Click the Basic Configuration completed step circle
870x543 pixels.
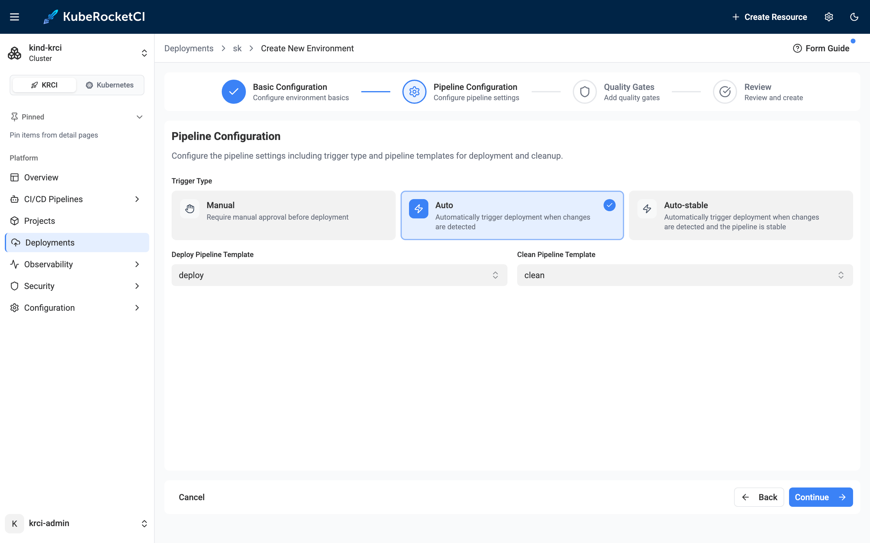coord(234,92)
